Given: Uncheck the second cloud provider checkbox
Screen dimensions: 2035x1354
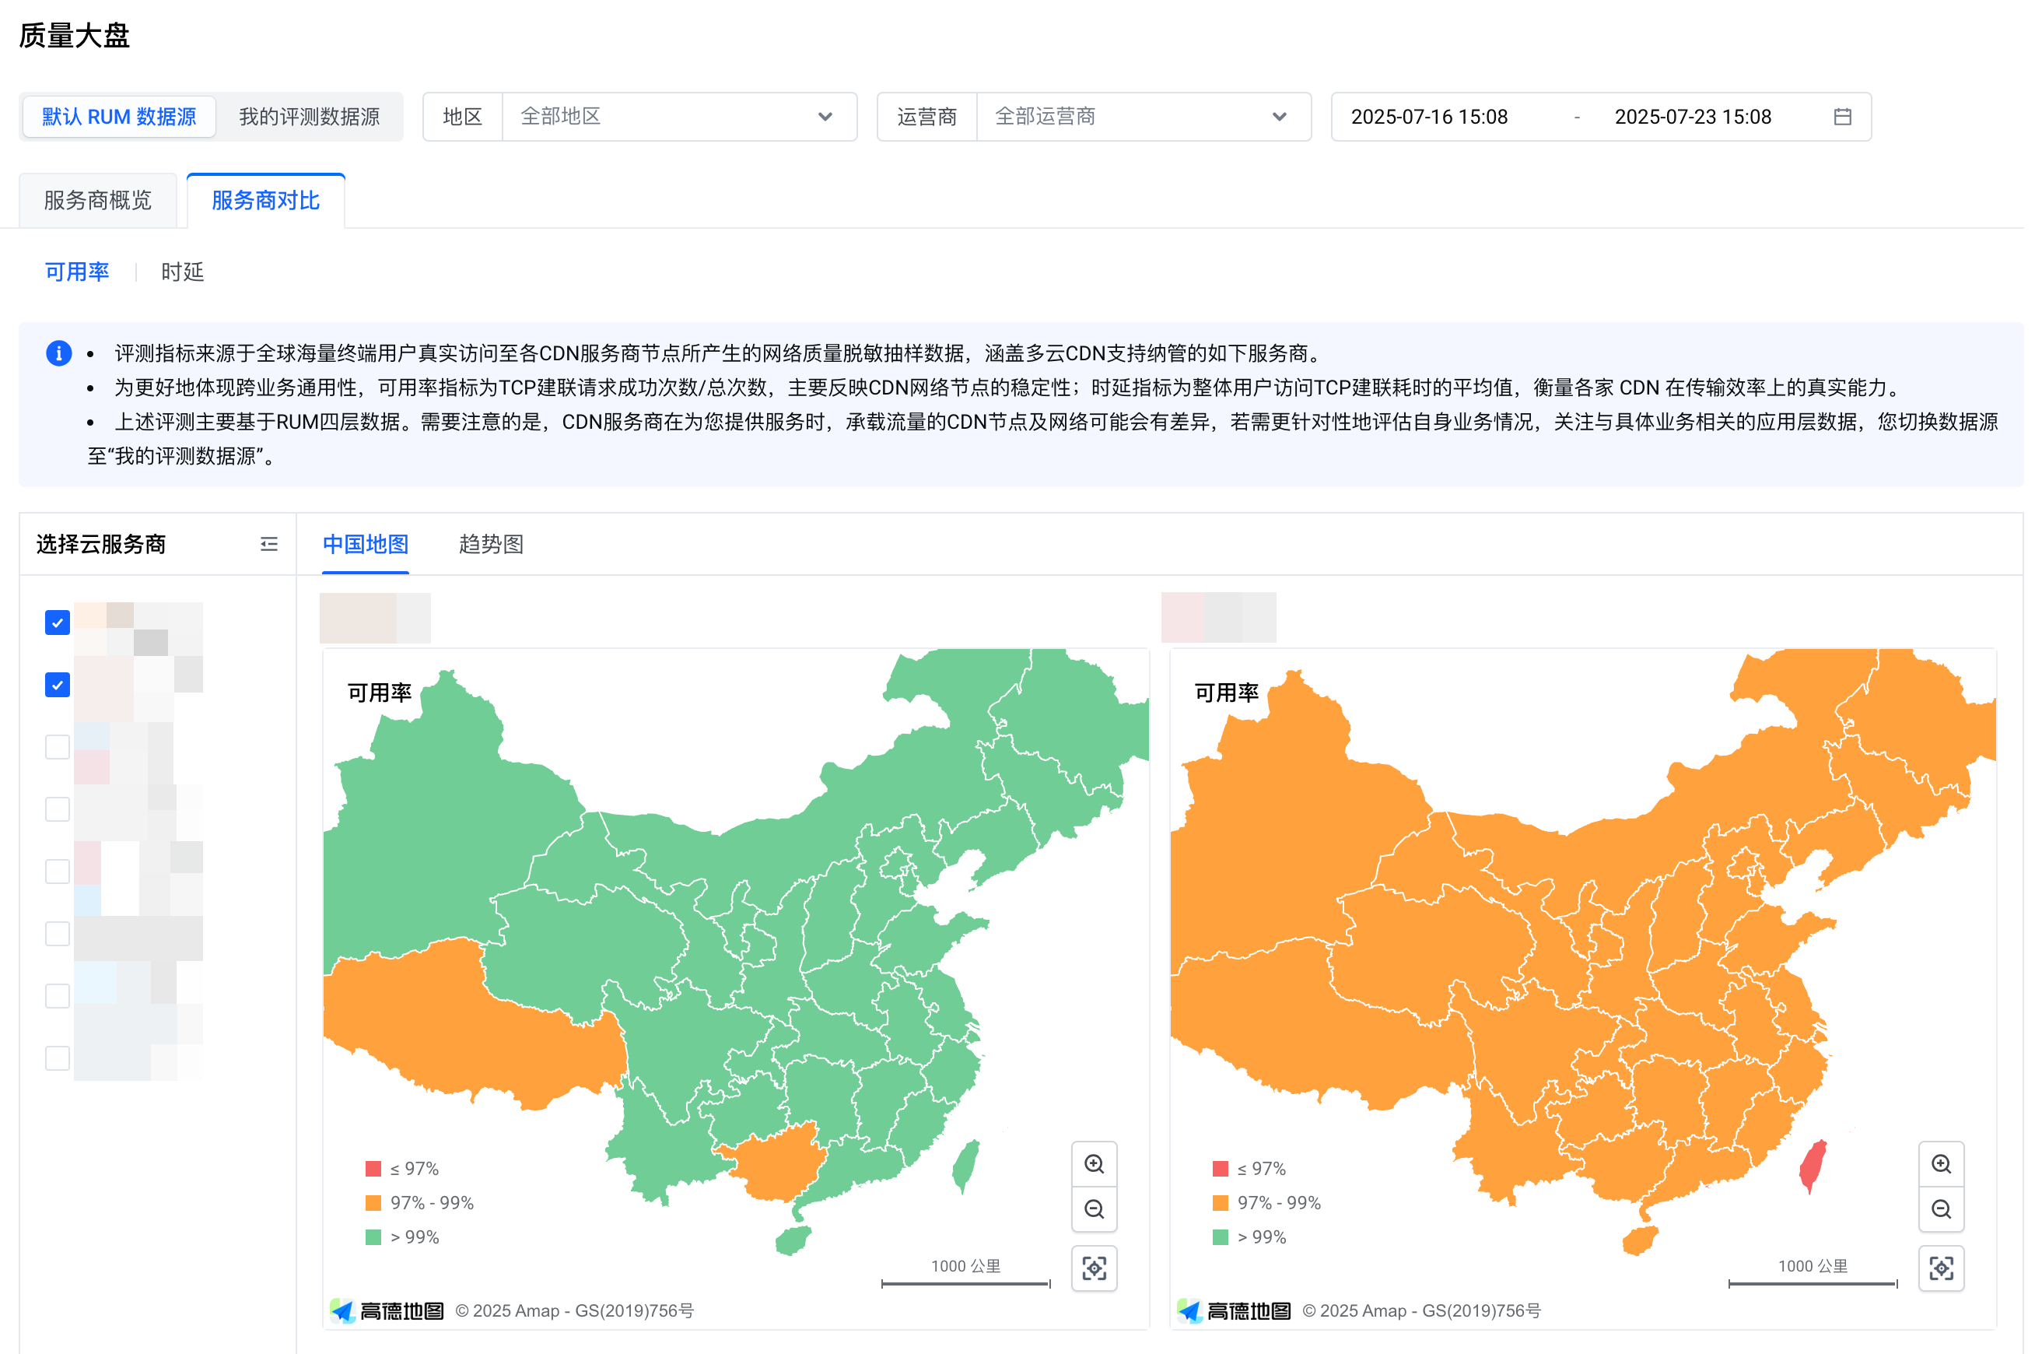Looking at the screenshot, I should [57, 685].
